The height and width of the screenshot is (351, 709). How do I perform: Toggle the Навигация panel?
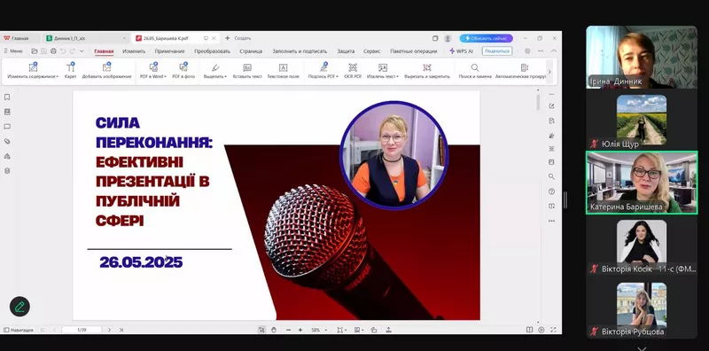tap(19, 330)
